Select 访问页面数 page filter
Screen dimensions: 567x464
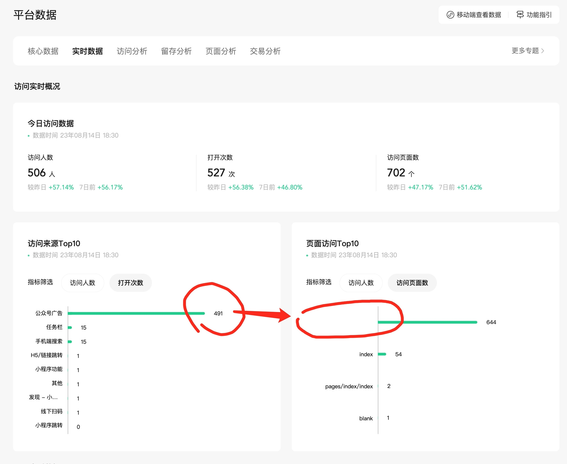pyautogui.click(x=412, y=283)
